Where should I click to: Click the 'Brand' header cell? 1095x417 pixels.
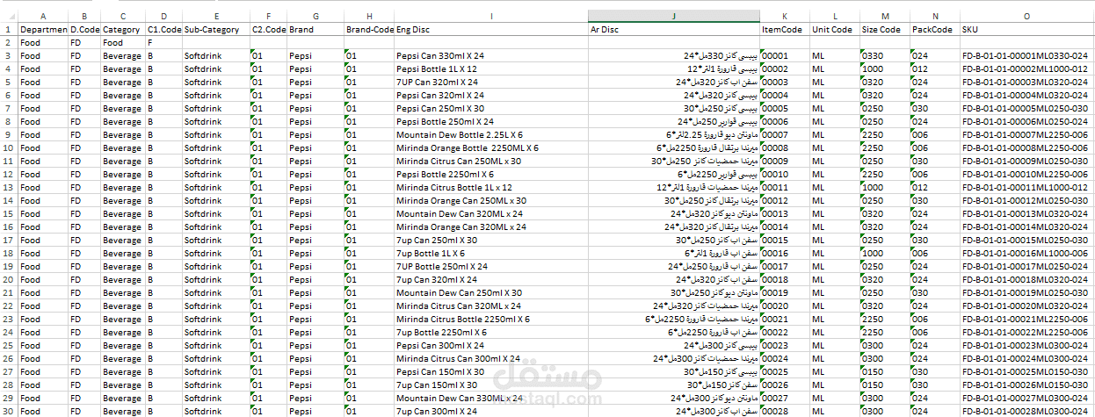point(315,29)
